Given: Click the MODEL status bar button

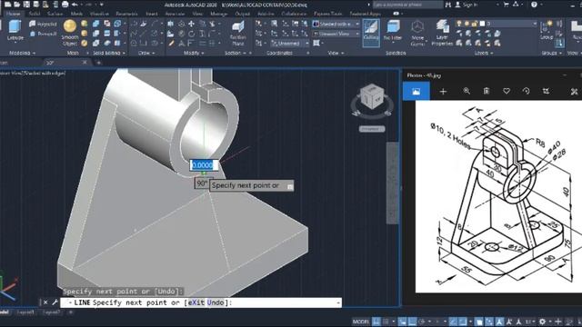Looking at the screenshot, I should coord(361,322).
